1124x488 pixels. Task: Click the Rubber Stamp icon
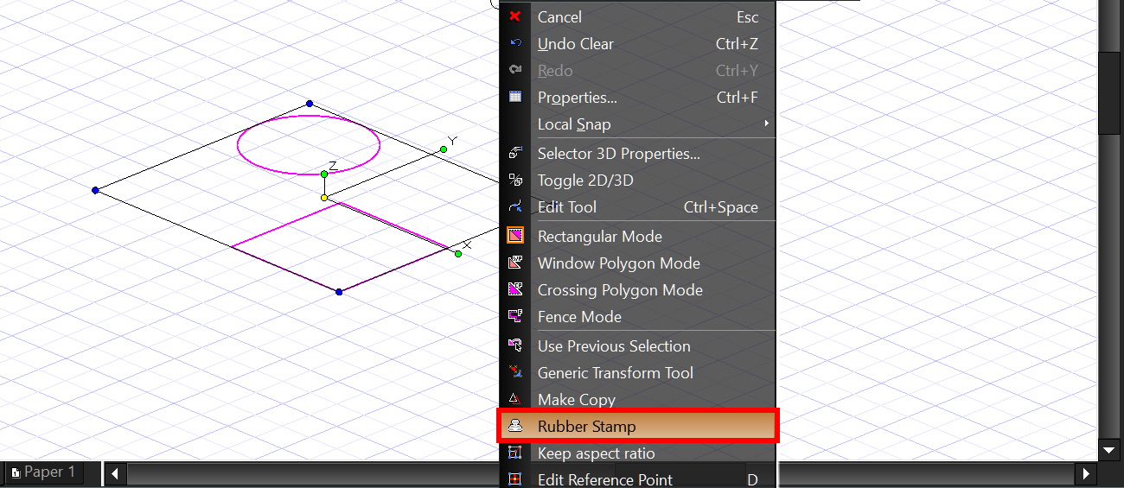pos(515,426)
